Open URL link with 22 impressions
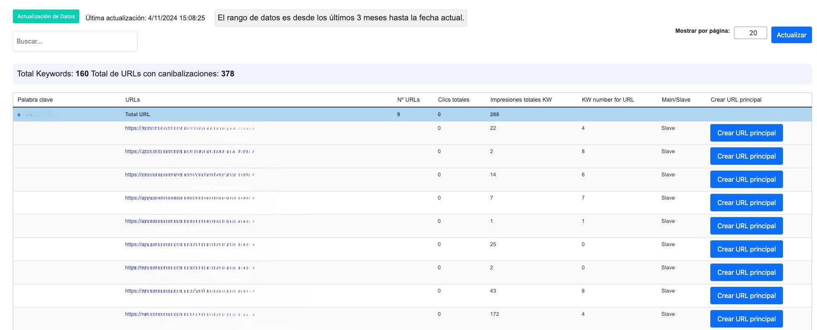 190,128
